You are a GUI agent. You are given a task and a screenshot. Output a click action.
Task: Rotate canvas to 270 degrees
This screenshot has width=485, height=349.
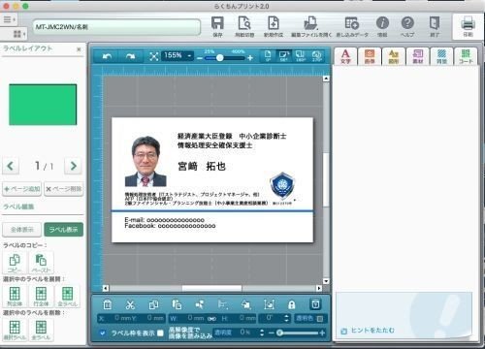(316, 56)
